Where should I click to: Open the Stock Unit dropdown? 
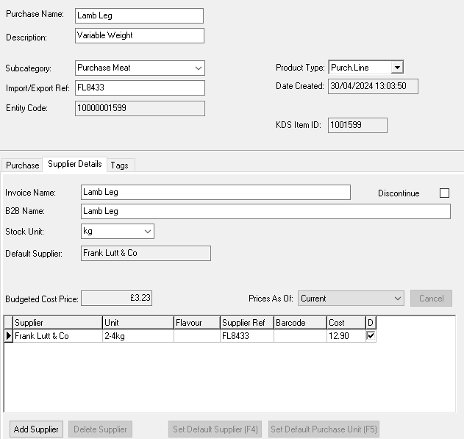pos(148,232)
